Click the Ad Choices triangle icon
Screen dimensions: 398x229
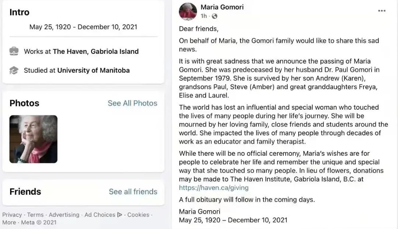pyautogui.click(x=119, y=215)
